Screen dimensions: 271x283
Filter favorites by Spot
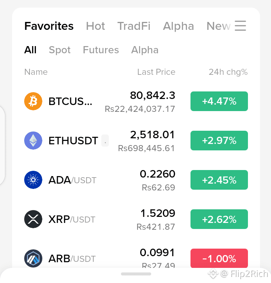[60, 50]
